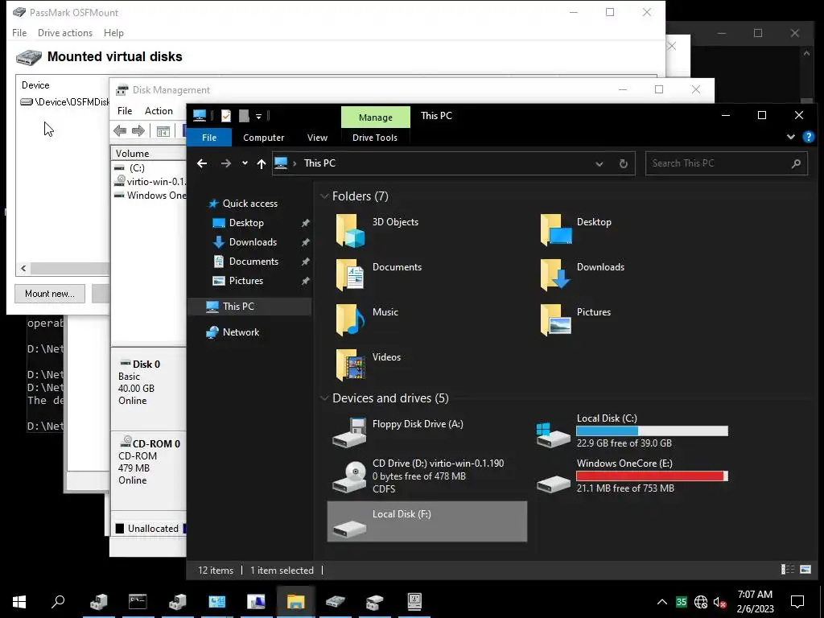Open OSFMount File menu
824x618 pixels.
(x=19, y=32)
